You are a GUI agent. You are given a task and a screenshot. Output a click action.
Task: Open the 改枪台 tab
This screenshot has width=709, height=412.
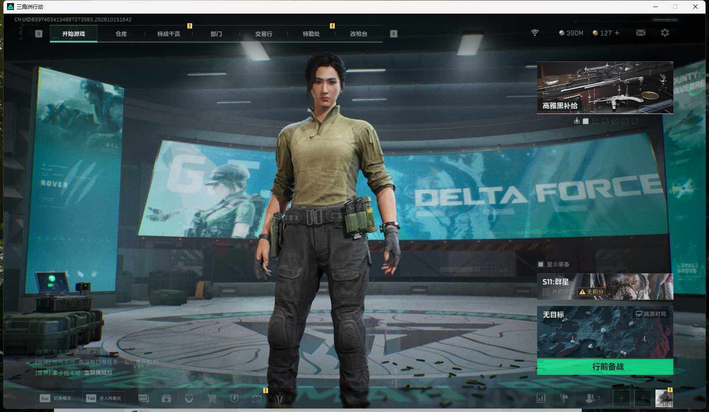358,34
